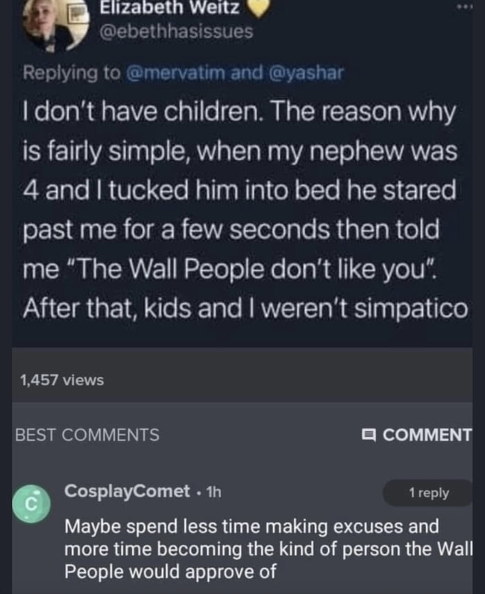Click the 1,457 views counter
Image resolution: width=485 pixels, height=594 pixels.
pos(62,380)
